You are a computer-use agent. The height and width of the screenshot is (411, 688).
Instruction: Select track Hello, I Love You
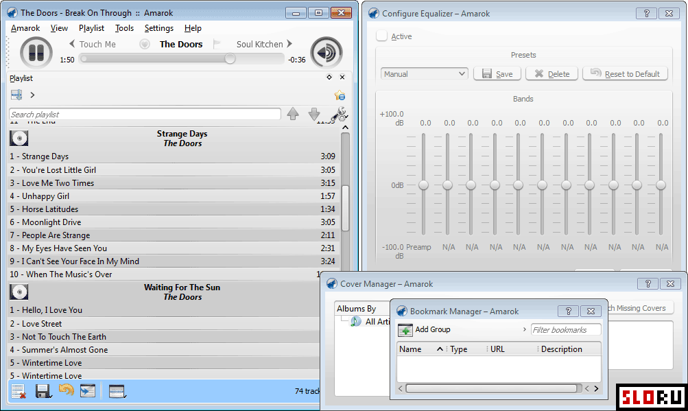(x=164, y=310)
